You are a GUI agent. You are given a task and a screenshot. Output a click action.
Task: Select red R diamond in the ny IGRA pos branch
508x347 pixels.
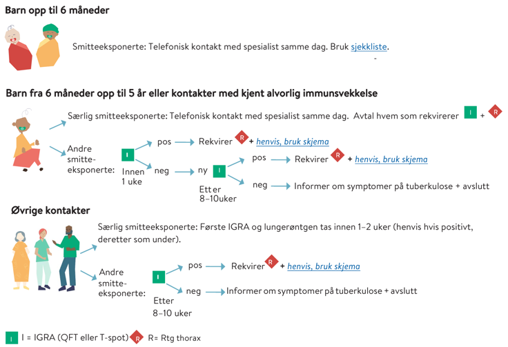coord(338,156)
